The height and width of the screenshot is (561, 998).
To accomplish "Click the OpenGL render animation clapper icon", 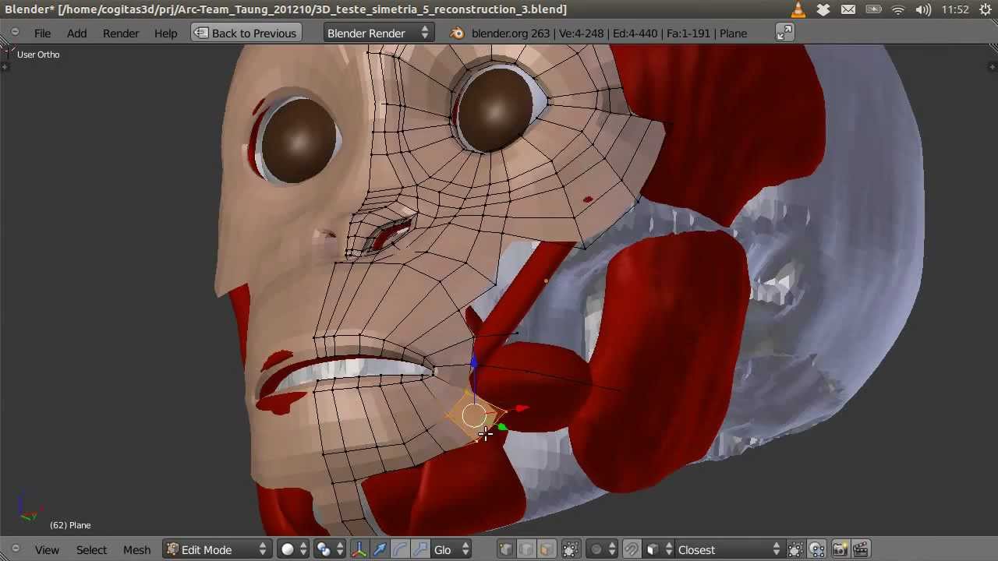I will [860, 549].
